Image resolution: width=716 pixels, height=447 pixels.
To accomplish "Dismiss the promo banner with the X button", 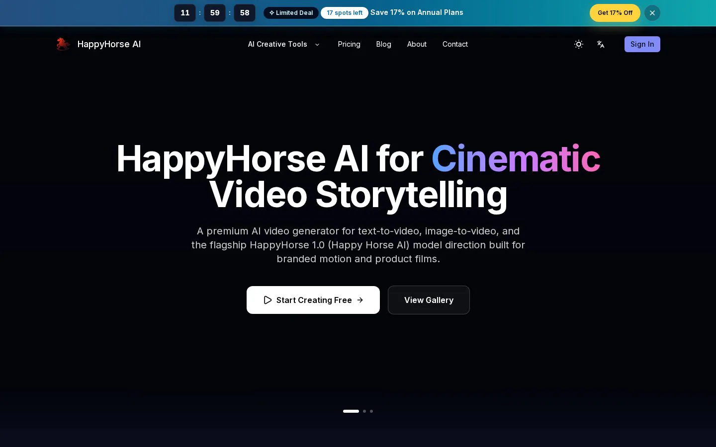I will pos(652,13).
